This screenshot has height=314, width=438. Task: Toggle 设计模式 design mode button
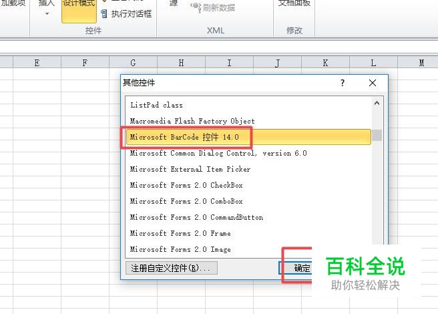pos(79,10)
